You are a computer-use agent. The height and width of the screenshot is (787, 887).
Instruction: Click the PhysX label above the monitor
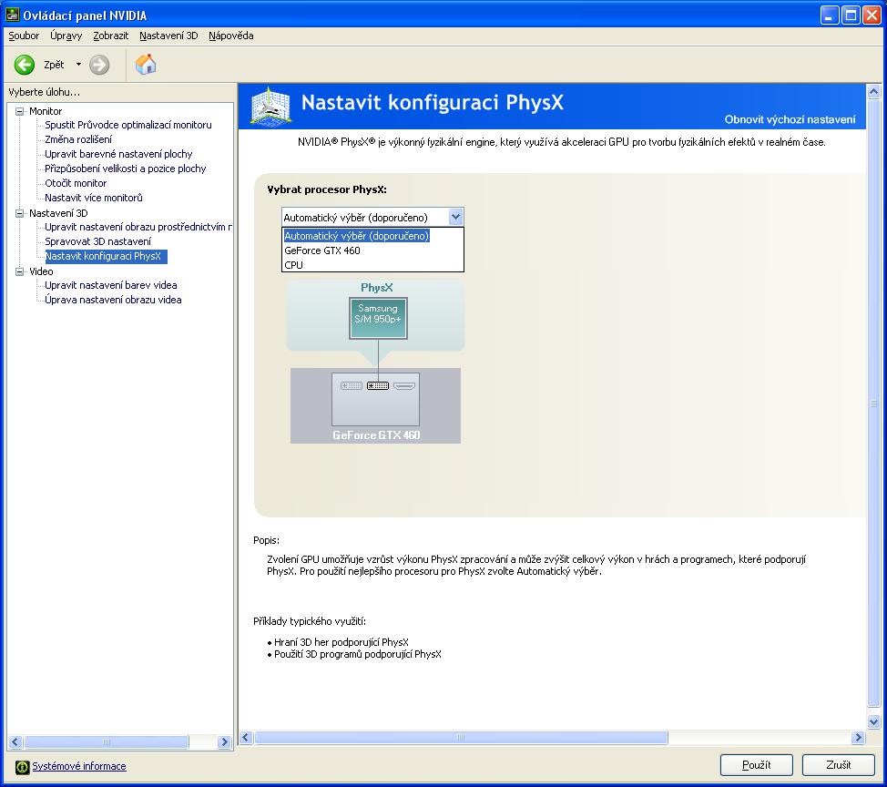tap(377, 288)
